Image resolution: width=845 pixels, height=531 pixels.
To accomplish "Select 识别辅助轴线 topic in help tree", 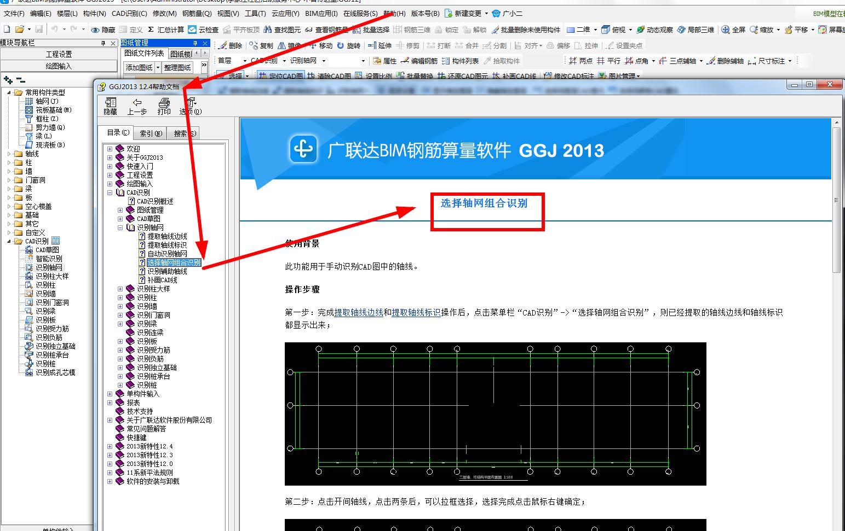I will pyautogui.click(x=168, y=271).
